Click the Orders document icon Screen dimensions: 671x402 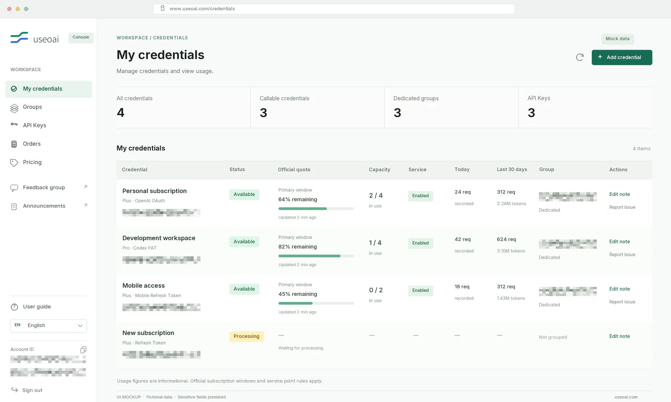[x=14, y=144]
